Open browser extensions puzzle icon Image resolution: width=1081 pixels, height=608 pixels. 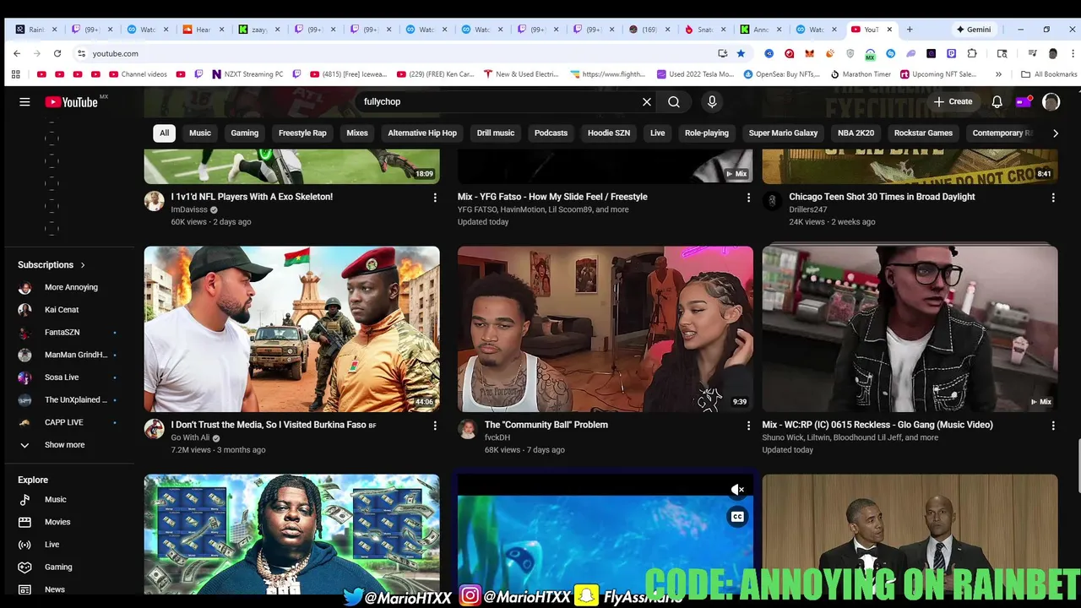(x=972, y=53)
